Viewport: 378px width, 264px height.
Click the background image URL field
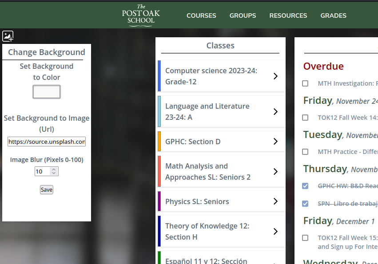(x=47, y=142)
